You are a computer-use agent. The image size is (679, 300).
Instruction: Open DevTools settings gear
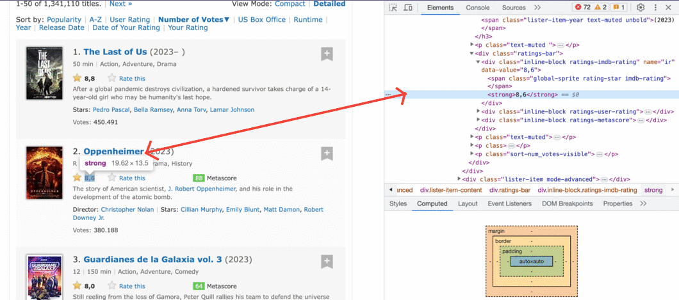641,7
